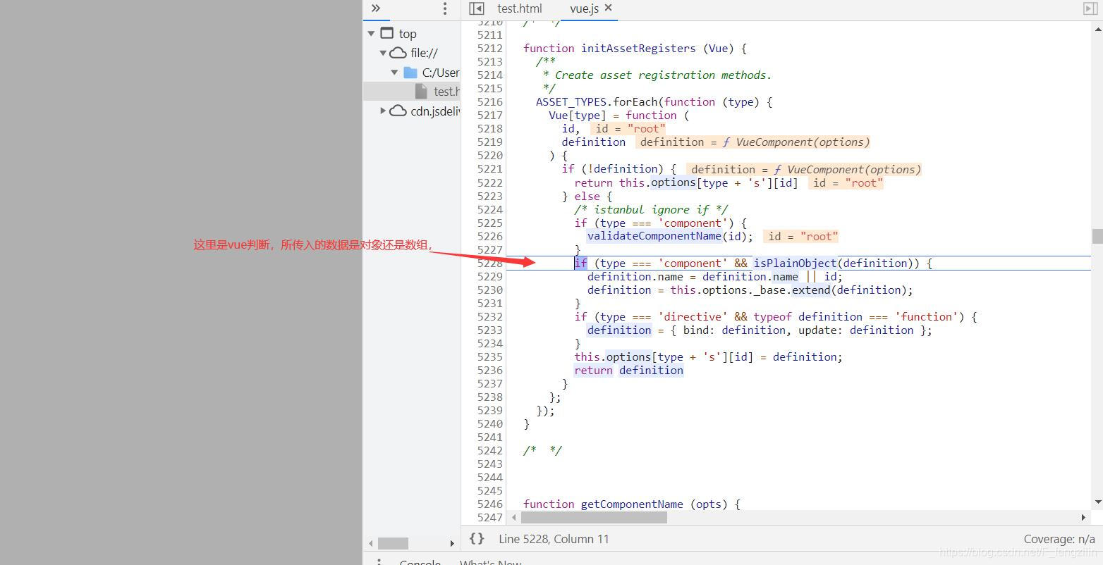Image resolution: width=1103 pixels, height=565 pixels.
Task: Click the navigator horizontal scrollbar thumb
Action: (x=393, y=543)
